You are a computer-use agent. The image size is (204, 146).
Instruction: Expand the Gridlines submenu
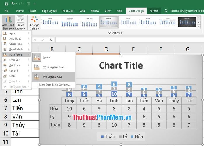(x=17, y=65)
